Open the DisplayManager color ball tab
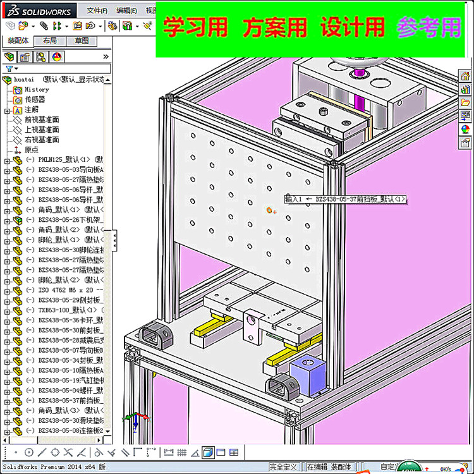This screenshot has width=474, height=474. tap(57, 57)
